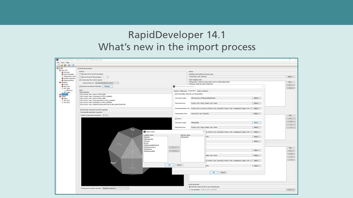Viewport: 353px width, 198px height.
Task: Click the red status ball beside Profile
Action: point(58,68)
